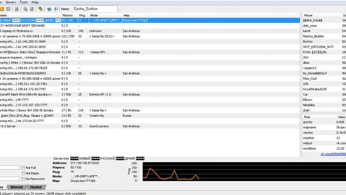Select the 195.211.101.20:7961 server row
Screen dimensions: 346x195
pyautogui.click(x=150, y=84)
